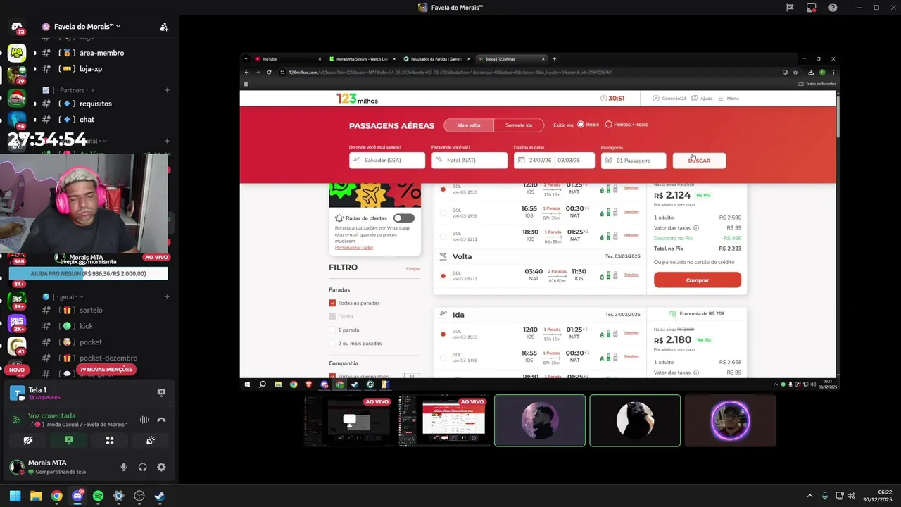The image size is (901, 507).
Task: Edit the Salvador (SSA) origin field
Action: pos(387,161)
